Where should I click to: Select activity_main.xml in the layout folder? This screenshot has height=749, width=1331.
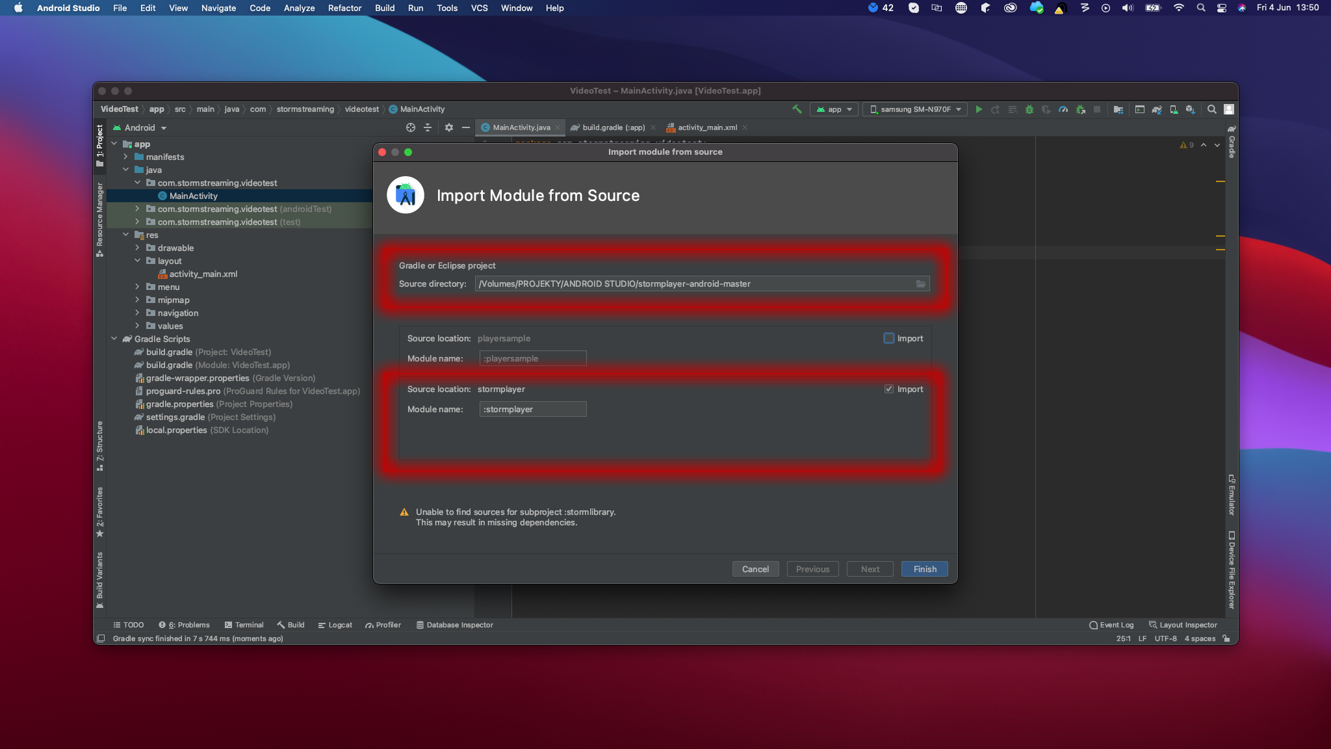click(x=203, y=274)
